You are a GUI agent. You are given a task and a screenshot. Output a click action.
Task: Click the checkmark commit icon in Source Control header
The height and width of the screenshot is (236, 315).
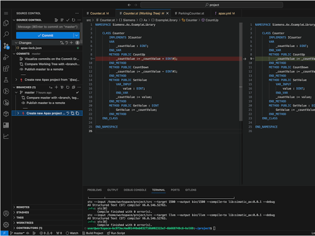[68, 20]
